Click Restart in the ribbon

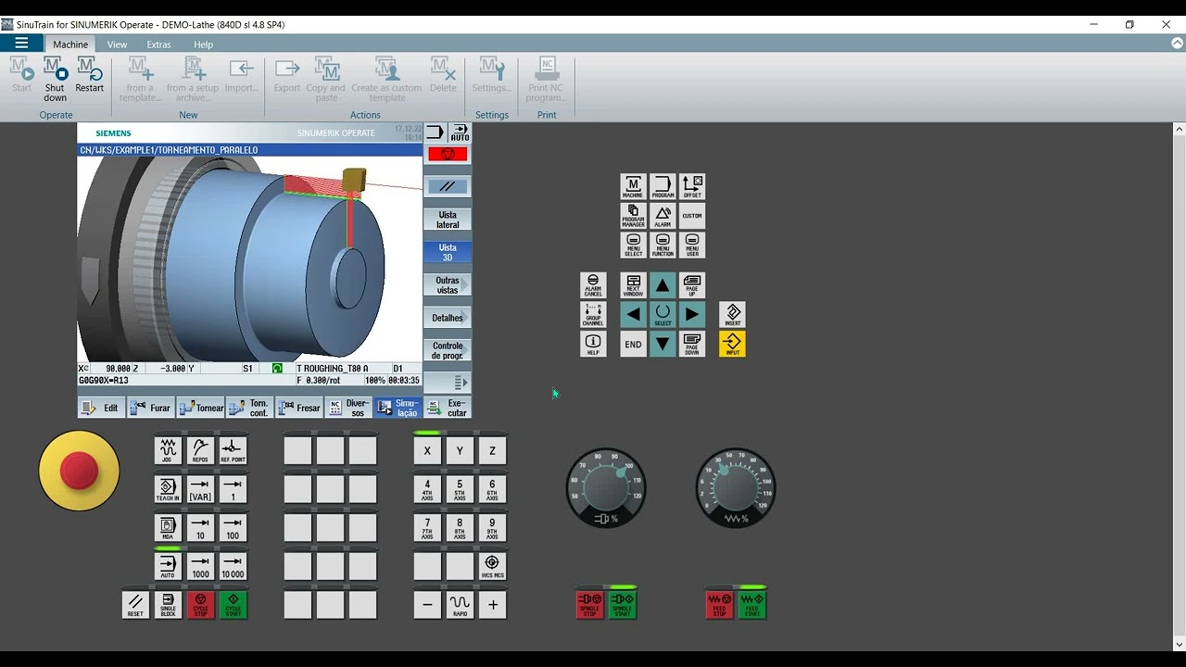[90, 75]
